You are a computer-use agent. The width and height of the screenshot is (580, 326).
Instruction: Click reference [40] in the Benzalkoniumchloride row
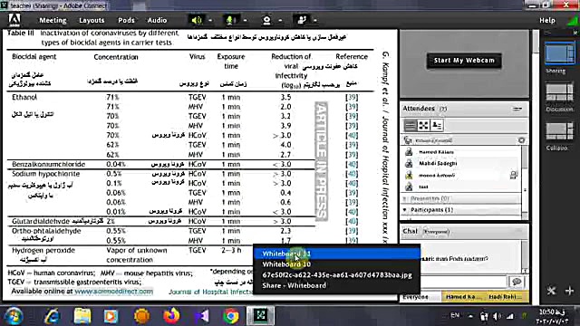pyautogui.click(x=352, y=164)
